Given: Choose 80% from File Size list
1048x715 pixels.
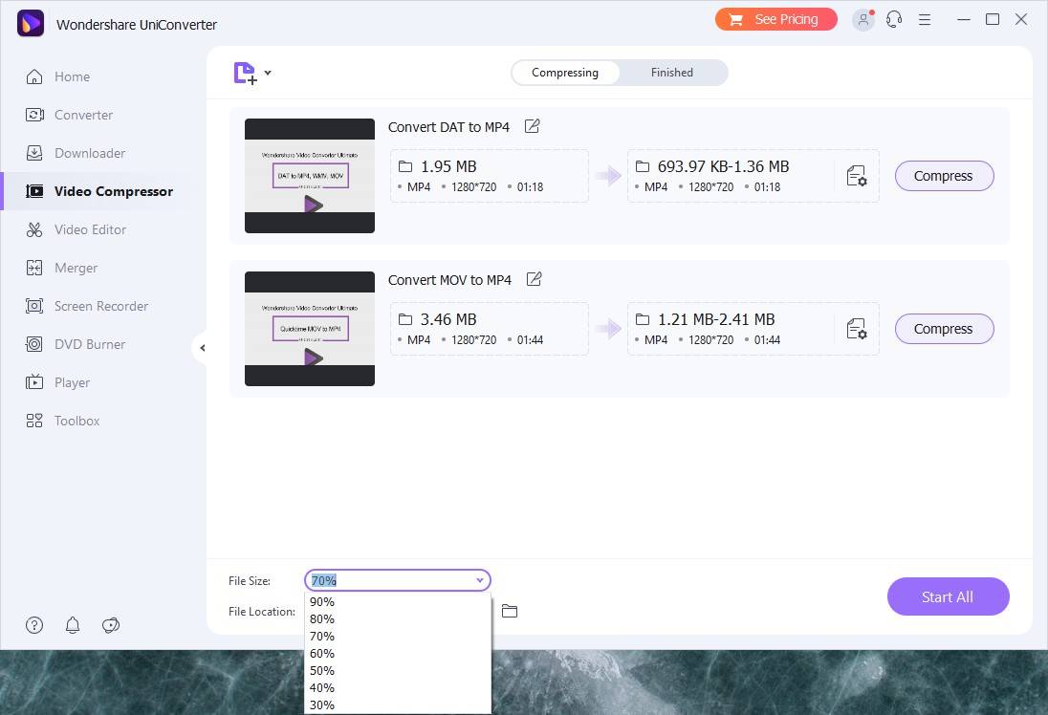Looking at the screenshot, I should click(x=397, y=618).
